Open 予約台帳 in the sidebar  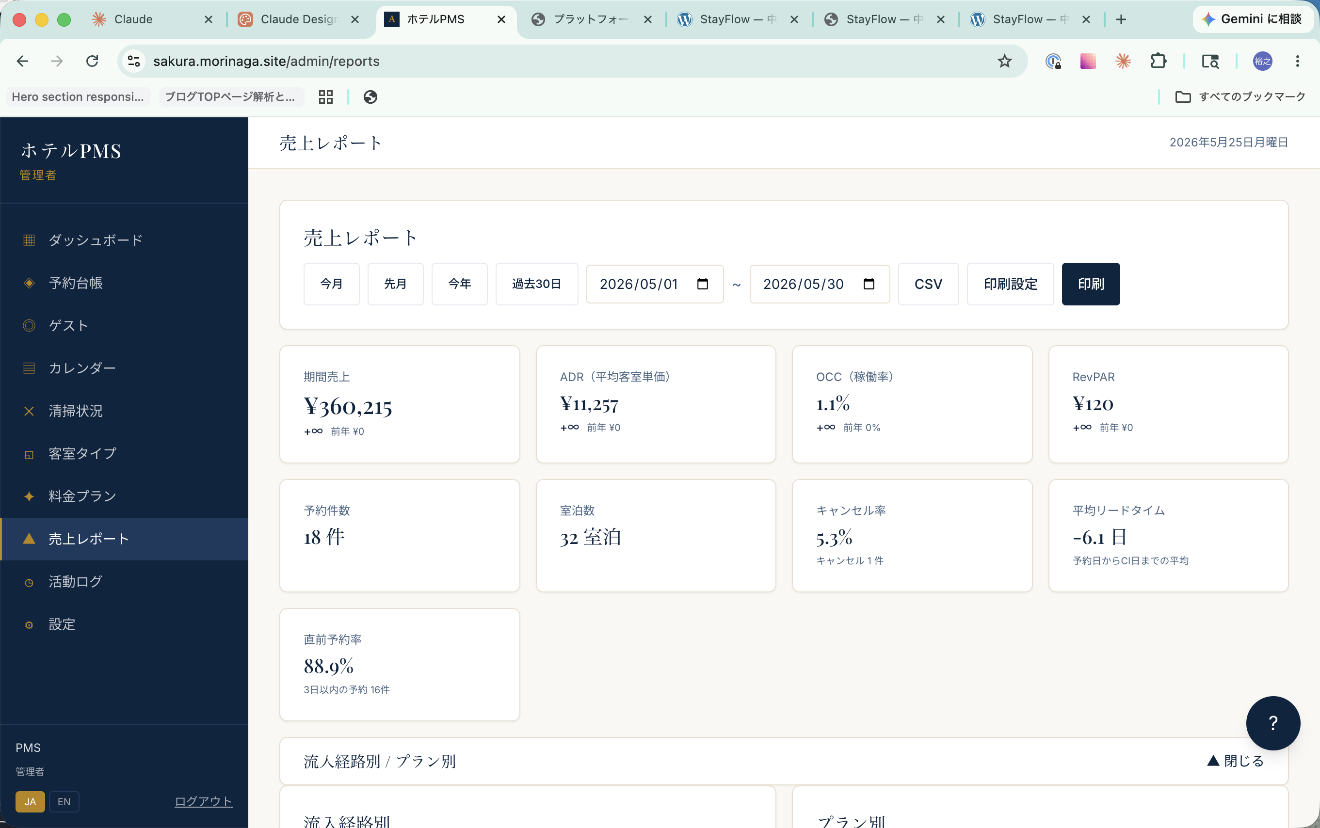tap(124, 283)
